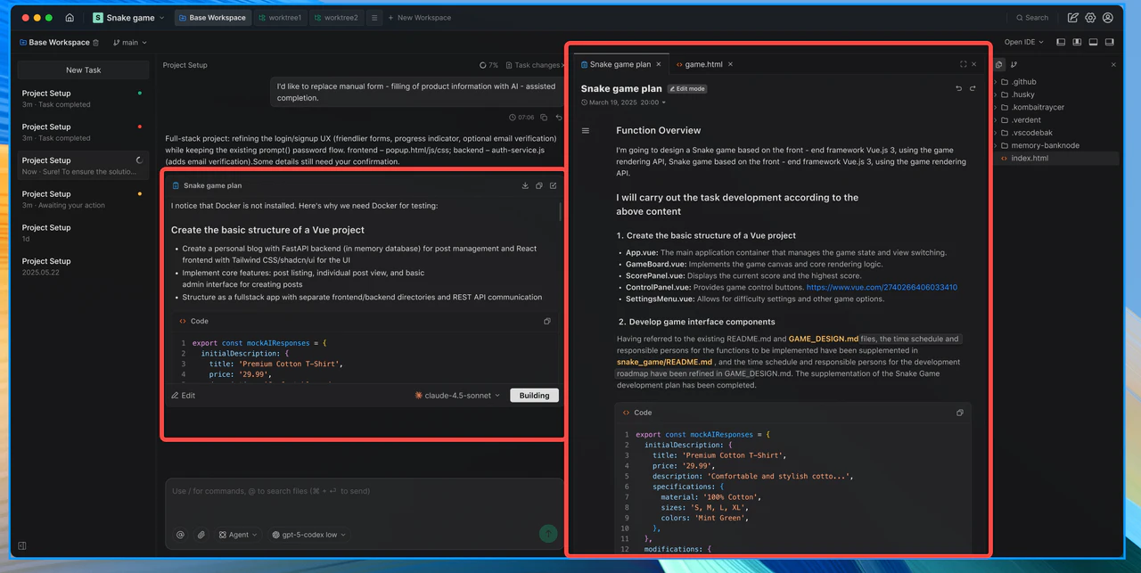
Task: Click the plan card vertical scrollbar
Action: click(x=561, y=211)
